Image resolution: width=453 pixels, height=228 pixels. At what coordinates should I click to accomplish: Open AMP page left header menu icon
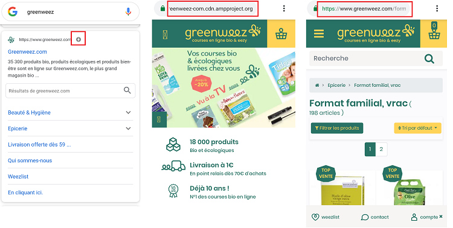165,34
